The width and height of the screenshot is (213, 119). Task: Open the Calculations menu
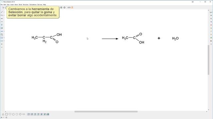(x=33, y=5)
